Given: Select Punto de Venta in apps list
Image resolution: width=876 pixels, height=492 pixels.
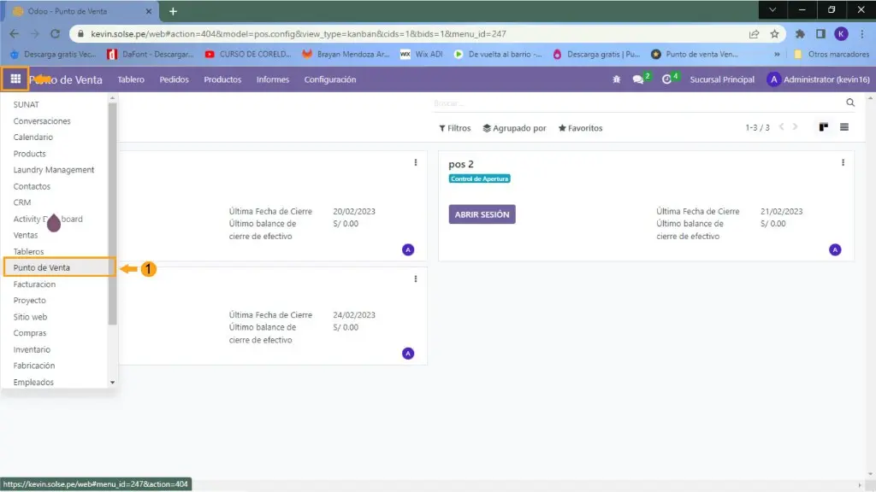Looking at the screenshot, I should (42, 267).
